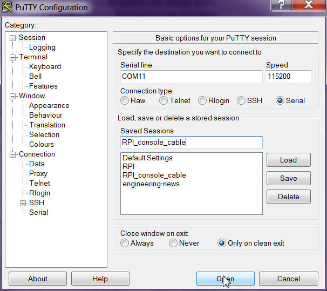Screen dimensions: 327x291
Task: Collapse the Session tree node
Action: pos(13,38)
